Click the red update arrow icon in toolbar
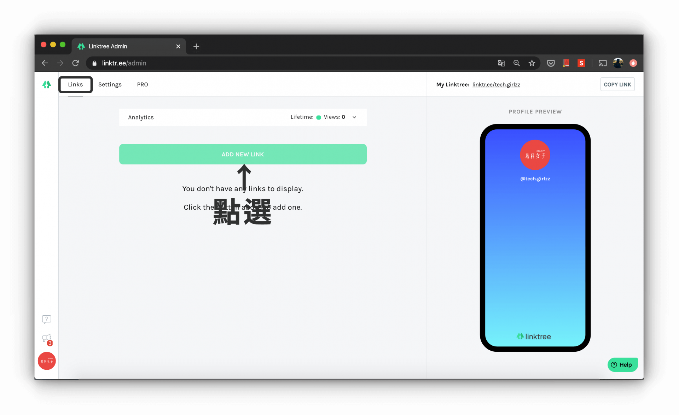Viewport: 679px width, 415px height. pyautogui.click(x=633, y=63)
